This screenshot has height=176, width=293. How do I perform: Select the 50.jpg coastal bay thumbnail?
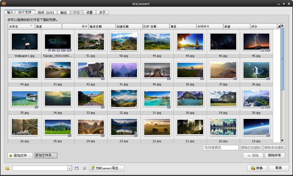coord(124,42)
